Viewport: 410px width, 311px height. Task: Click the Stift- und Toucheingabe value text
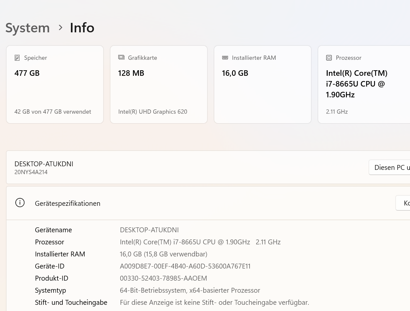pyautogui.click(x=214, y=303)
